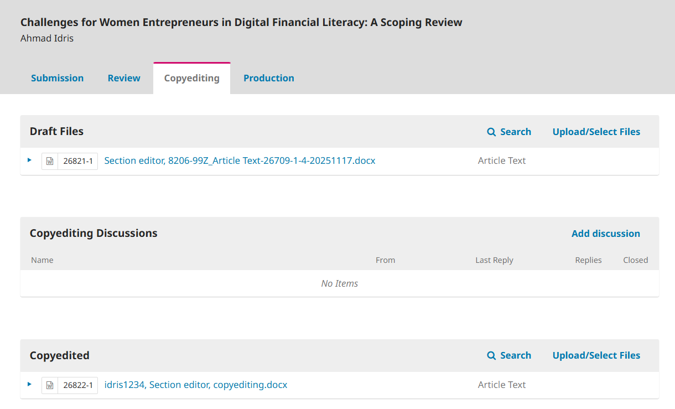Click the Name column header in discussions

[42, 260]
